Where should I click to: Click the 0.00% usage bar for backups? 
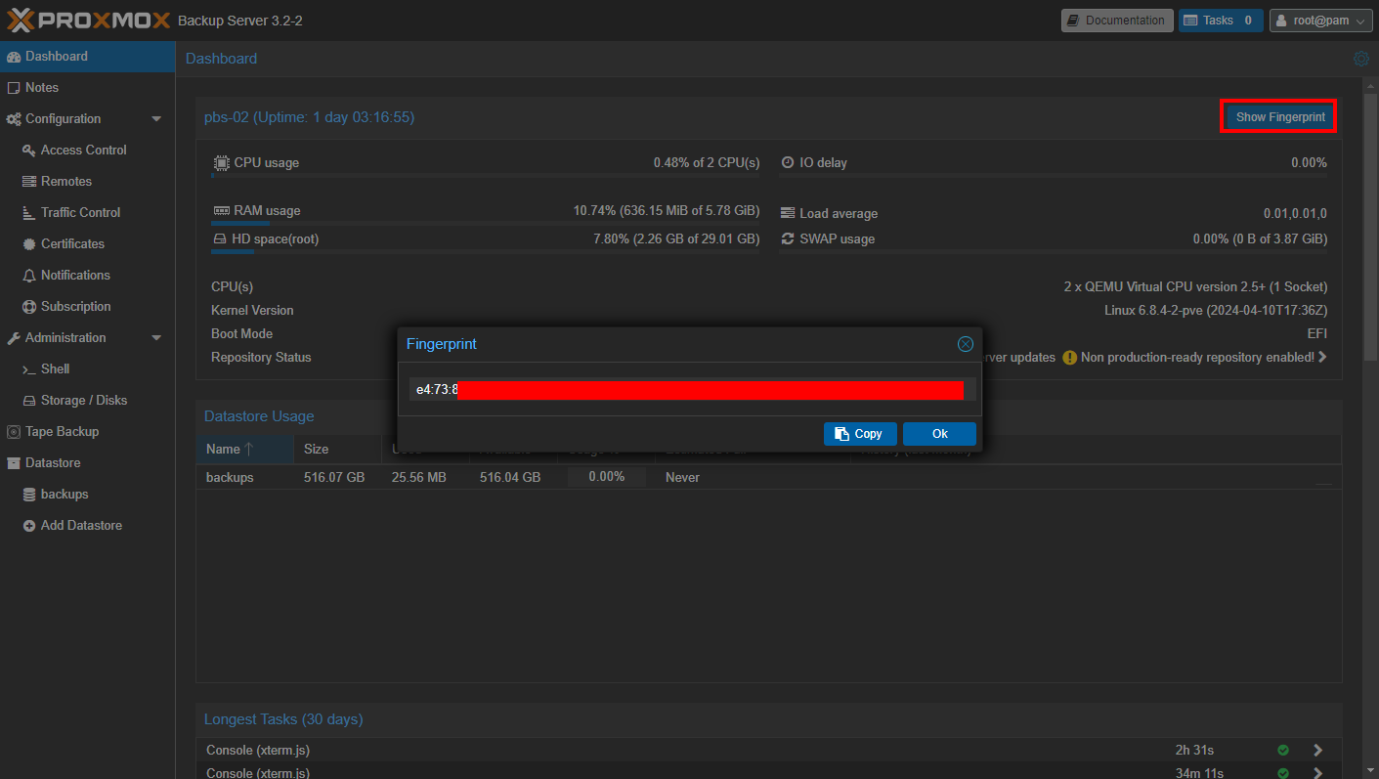pos(607,477)
